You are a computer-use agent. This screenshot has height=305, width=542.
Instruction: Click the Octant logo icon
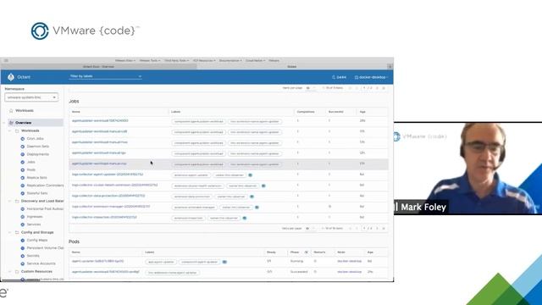(x=11, y=77)
